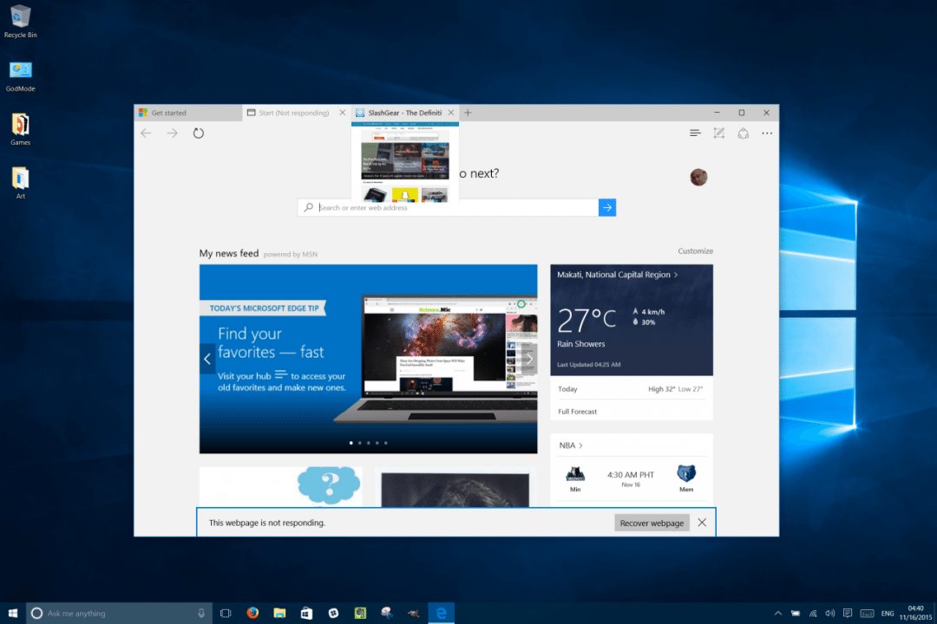Click the Cortana Ask me anything box

119,614
